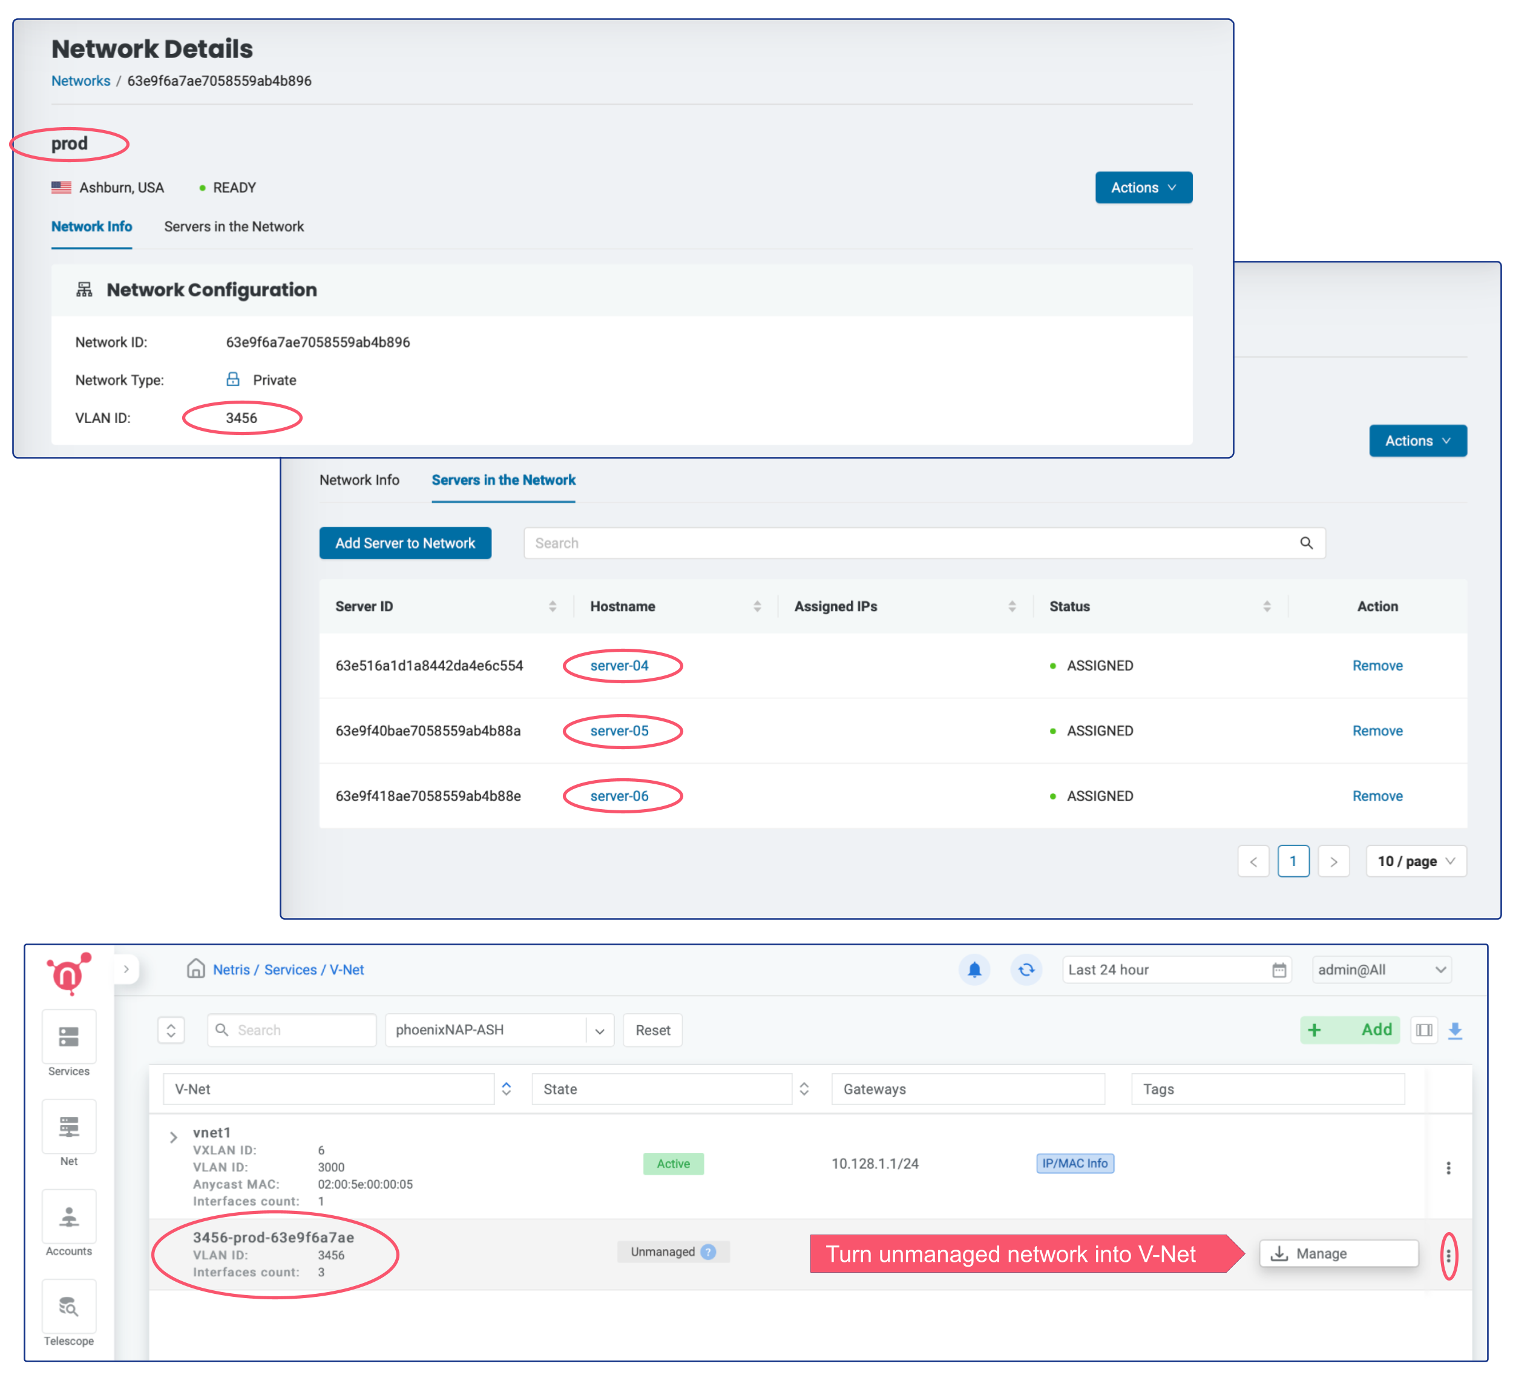Screen dimensions: 1513x1381
Task: Click the refresh icon in header
Action: click(1026, 969)
